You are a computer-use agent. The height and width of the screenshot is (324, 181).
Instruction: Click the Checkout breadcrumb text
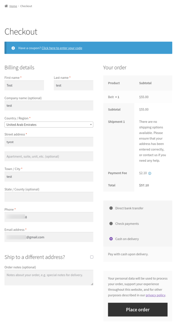coord(26,6)
